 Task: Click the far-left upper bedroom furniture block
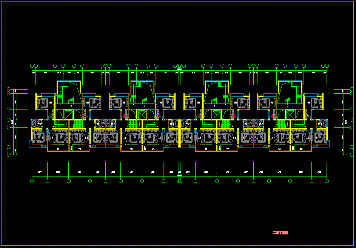tap(43, 102)
